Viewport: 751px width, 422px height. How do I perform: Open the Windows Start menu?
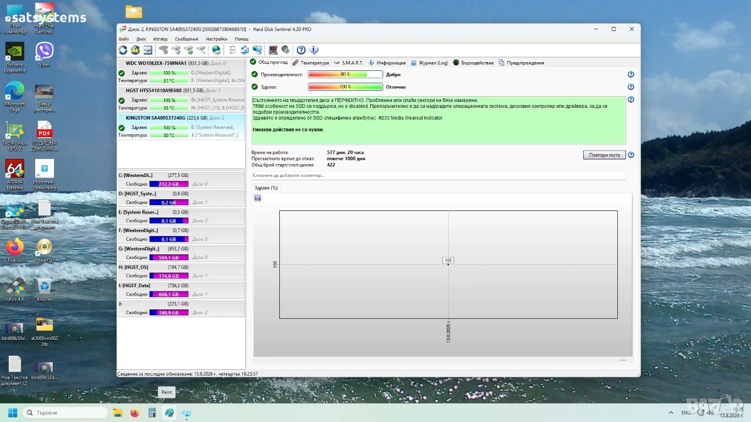pyautogui.click(x=12, y=413)
